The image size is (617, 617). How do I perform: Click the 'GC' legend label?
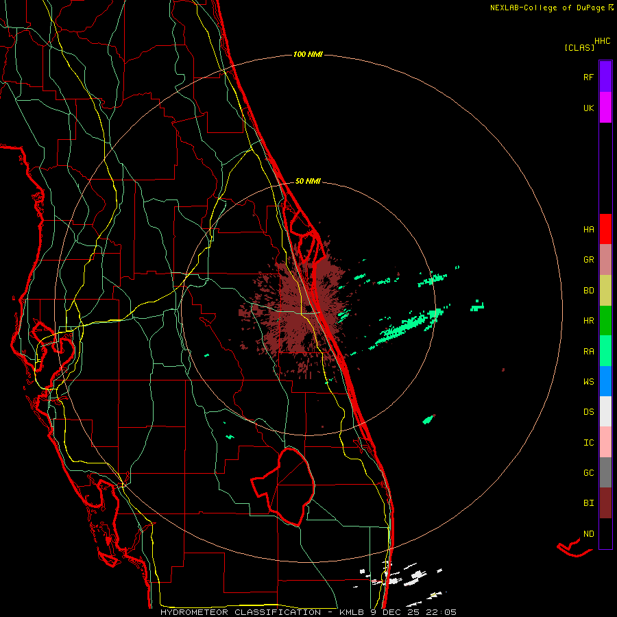pyautogui.click(x=588, y=473)
